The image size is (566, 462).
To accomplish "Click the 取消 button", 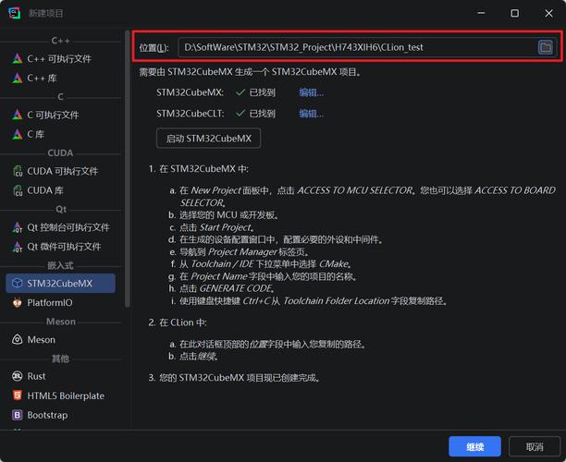I will [x=535, y=446].
